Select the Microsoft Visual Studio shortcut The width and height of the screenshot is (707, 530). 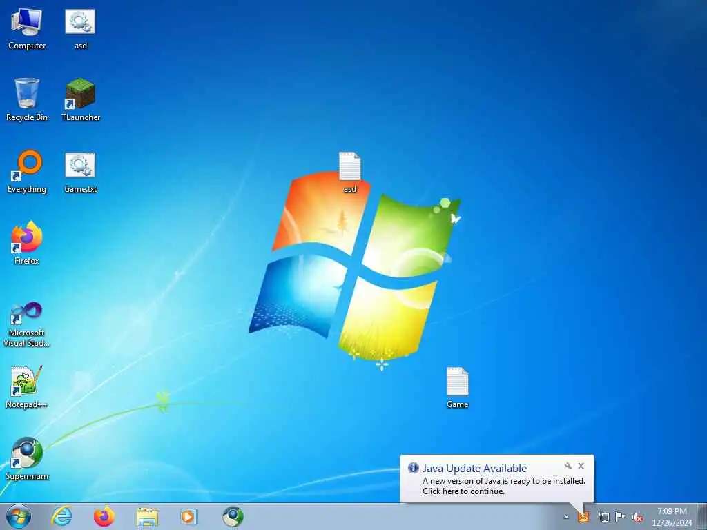click(x=27, y=324)
